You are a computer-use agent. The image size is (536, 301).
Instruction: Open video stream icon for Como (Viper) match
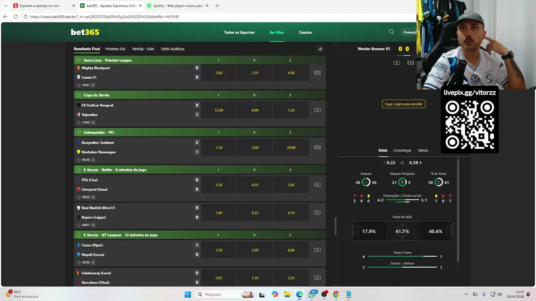(317, 250)
